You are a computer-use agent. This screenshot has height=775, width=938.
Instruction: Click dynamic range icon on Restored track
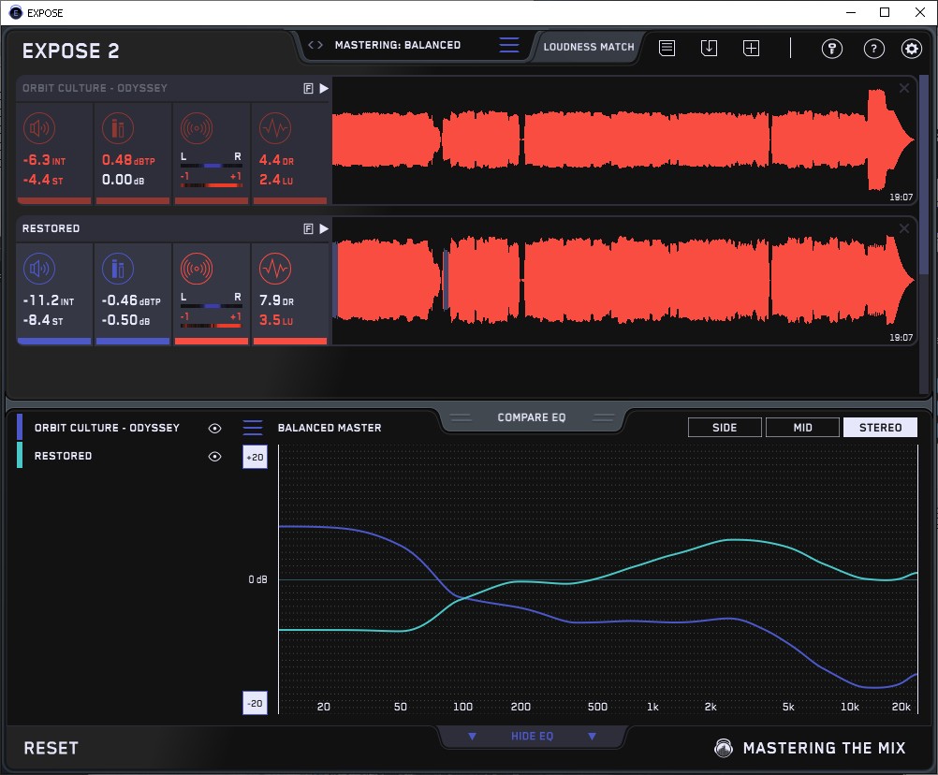pyautogui.click(x=275, y=269)
